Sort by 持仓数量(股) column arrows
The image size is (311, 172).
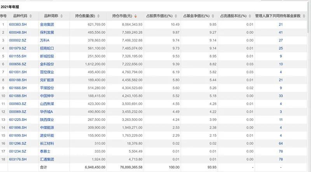coord(99,16)
